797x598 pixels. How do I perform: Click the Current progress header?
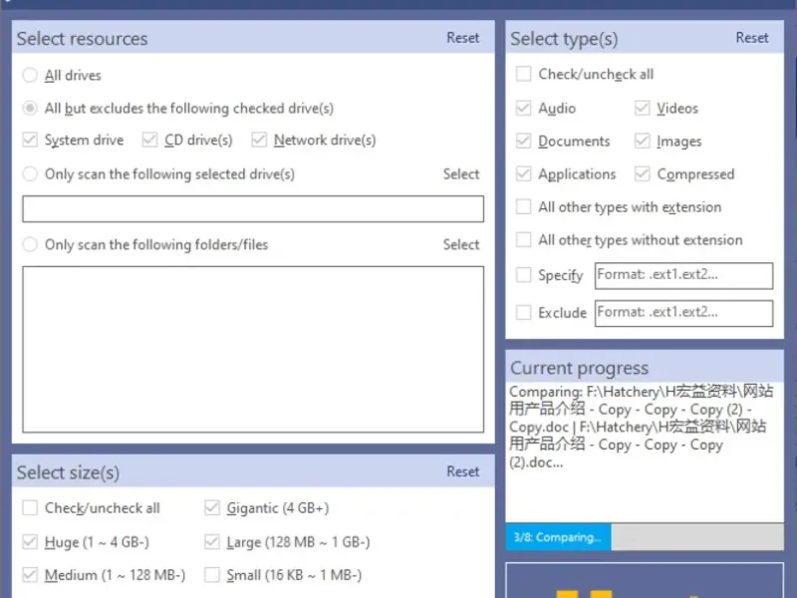click(645, 367)
